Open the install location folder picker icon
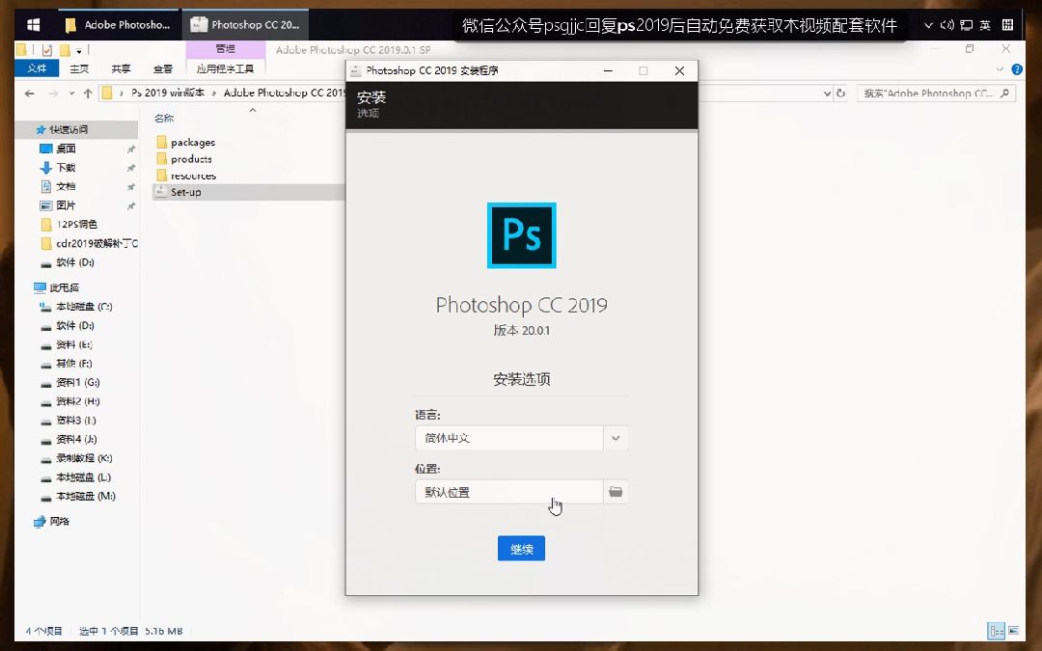This screenshot has width=1042, height=651. point(616,492)
